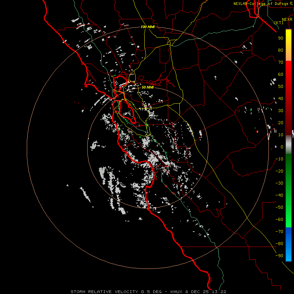Image resolution: width=294 pixels, height=294 pixels.
Task: Click the positive 90 scale label
Action: (x=281, y=38)
